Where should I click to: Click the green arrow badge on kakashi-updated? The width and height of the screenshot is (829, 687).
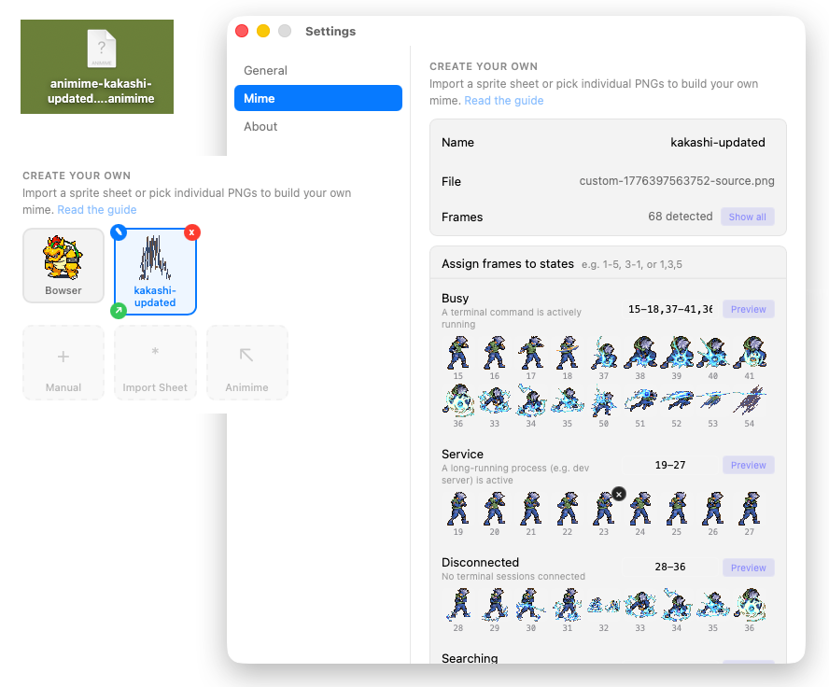[119, 312]
